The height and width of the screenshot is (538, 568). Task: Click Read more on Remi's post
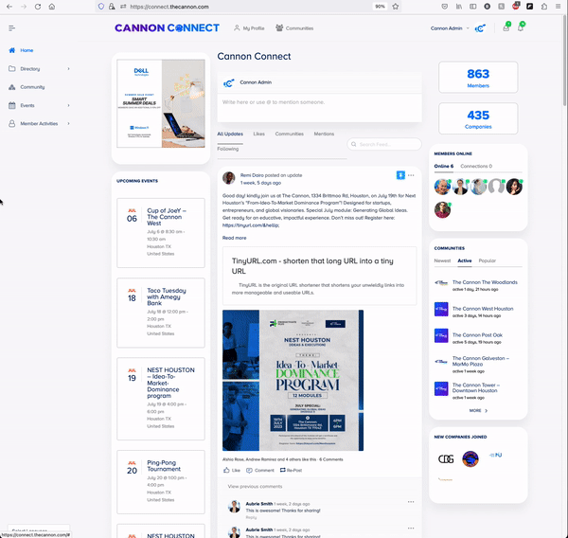234,238
